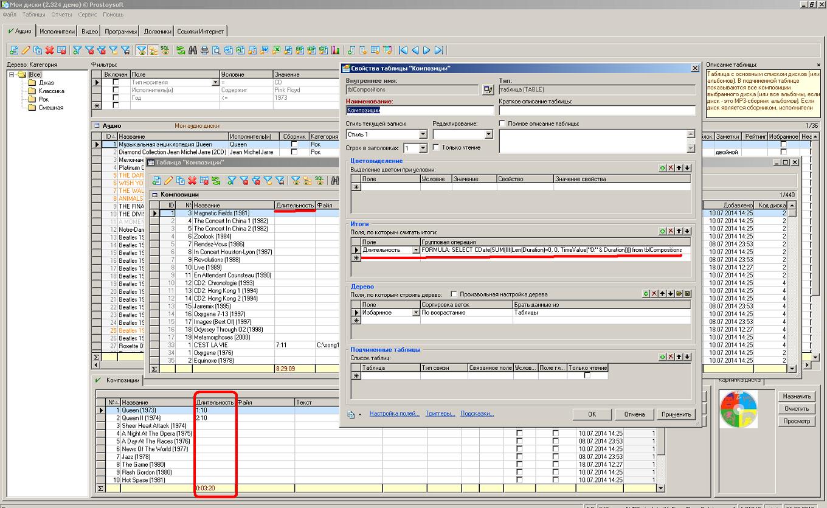Click the disc picture thumbnail
Viewport: 827px width, 508px height.
tap(738, 408)
